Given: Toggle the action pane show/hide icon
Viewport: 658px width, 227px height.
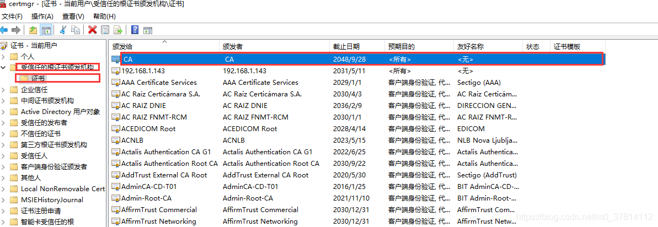Looking at the screenshot, I should click(x=147, y=30).
